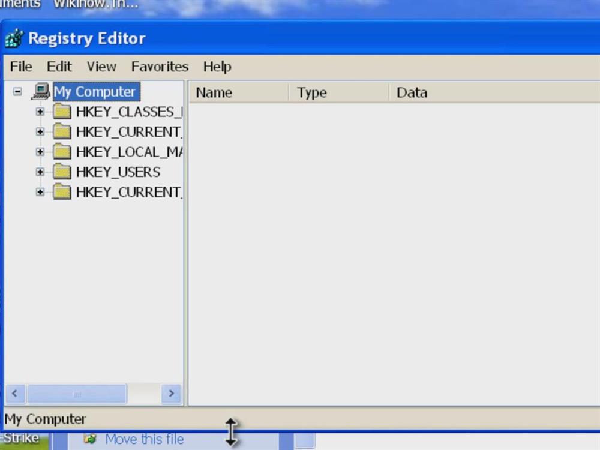Expand the HKEY_LOCAL_MACHINE key
600x450 pixels.
pyautogui.click(x=40, y=152)
